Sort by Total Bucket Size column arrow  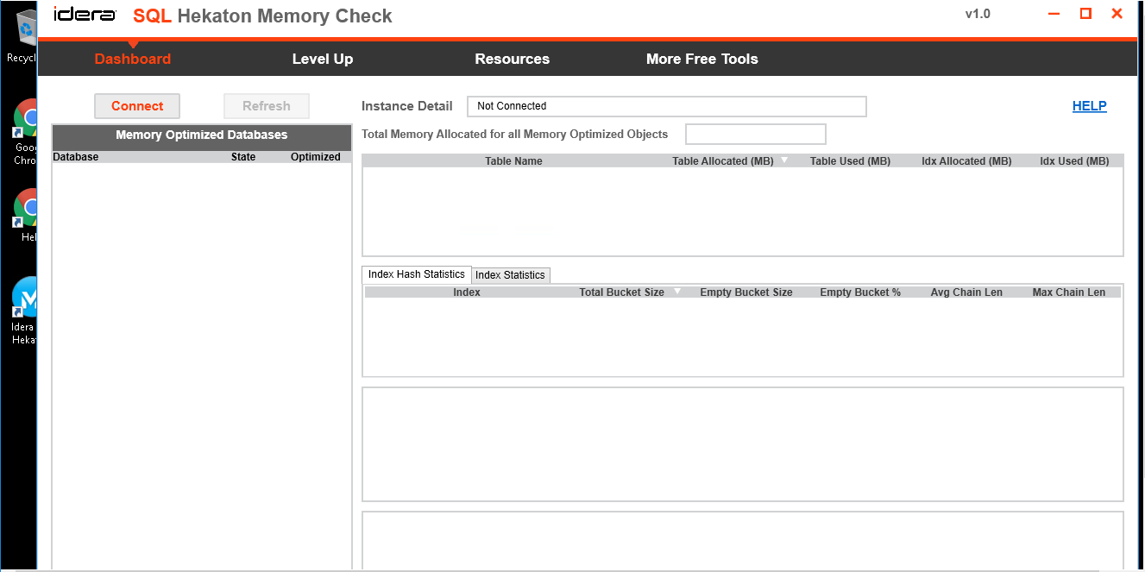(677, 292)
